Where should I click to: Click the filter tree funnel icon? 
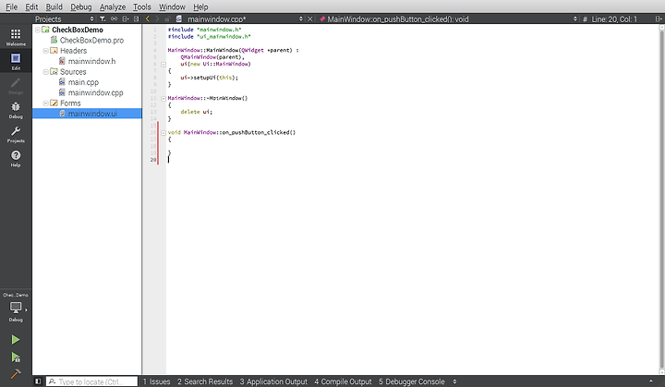pyautogui.click(x=103, y=18)
